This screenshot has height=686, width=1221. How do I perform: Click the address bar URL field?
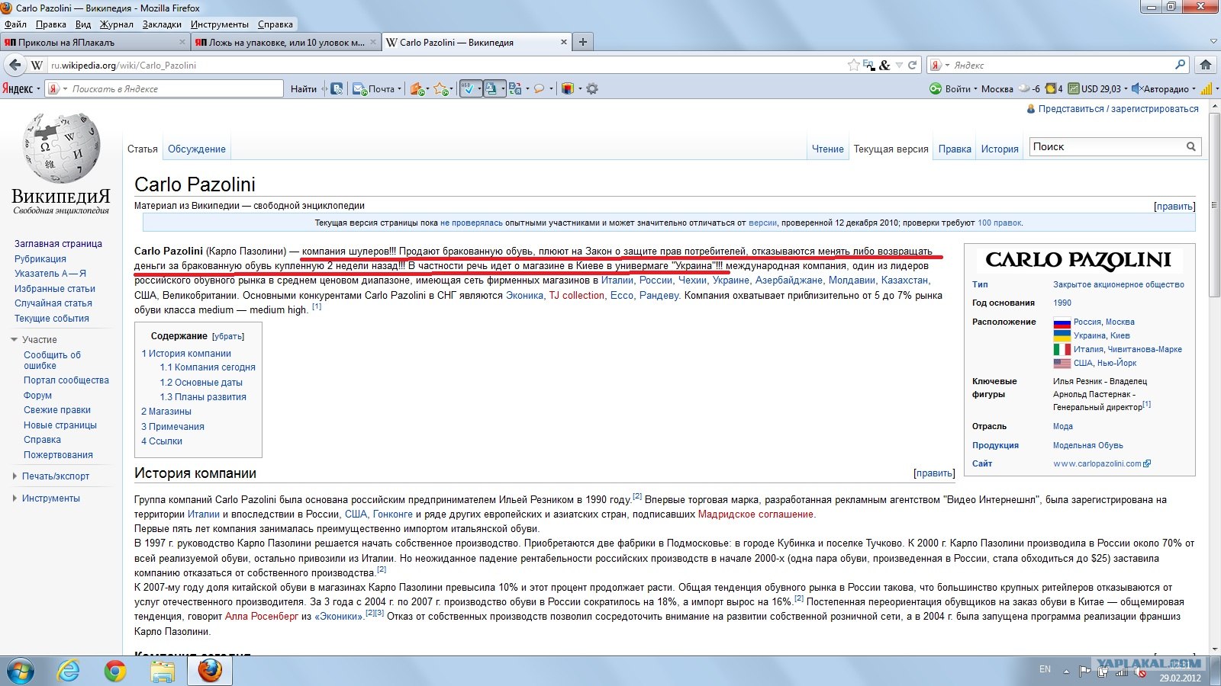(446, 65)
